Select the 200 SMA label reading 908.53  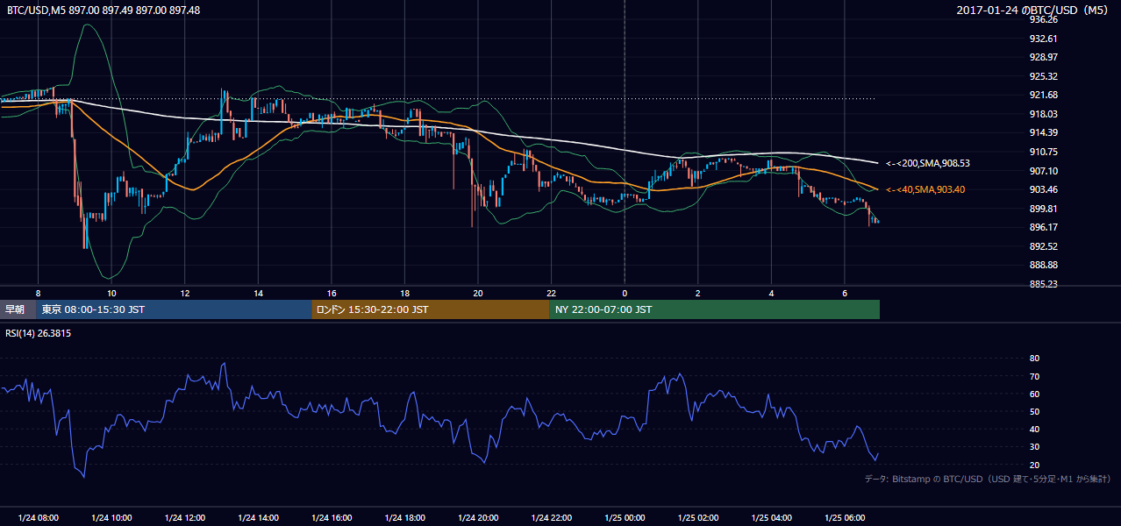click(x=927, y=163)
